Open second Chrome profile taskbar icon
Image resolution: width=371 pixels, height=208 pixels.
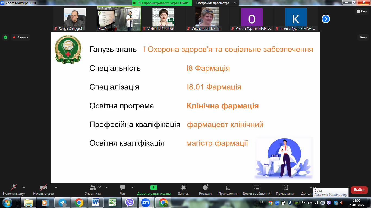163,203
